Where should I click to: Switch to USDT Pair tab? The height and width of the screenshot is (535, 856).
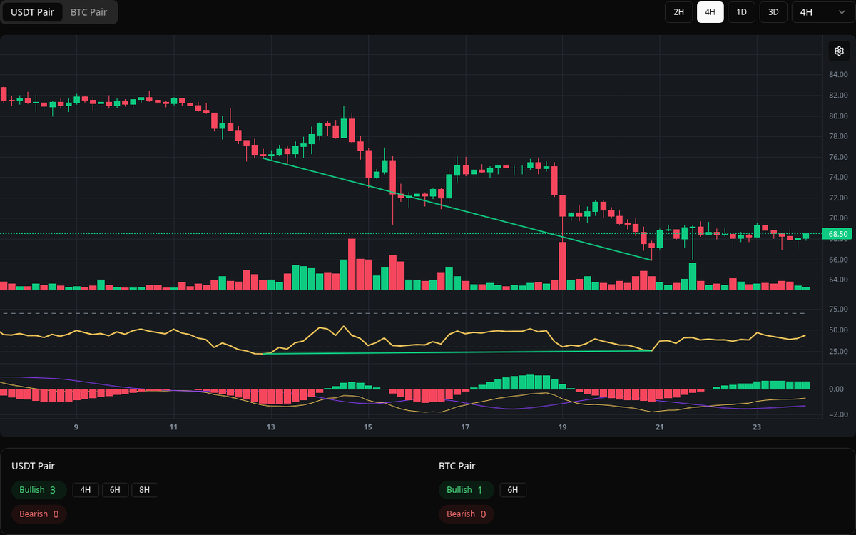pos(32,12)
